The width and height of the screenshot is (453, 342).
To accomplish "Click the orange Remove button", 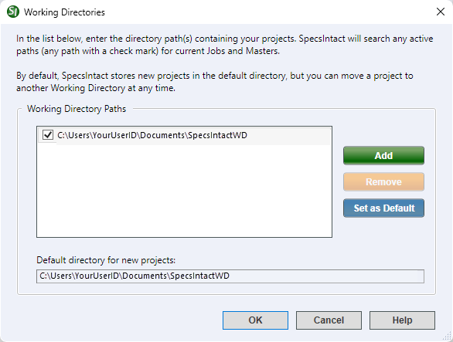I will [x=383, y=182].
